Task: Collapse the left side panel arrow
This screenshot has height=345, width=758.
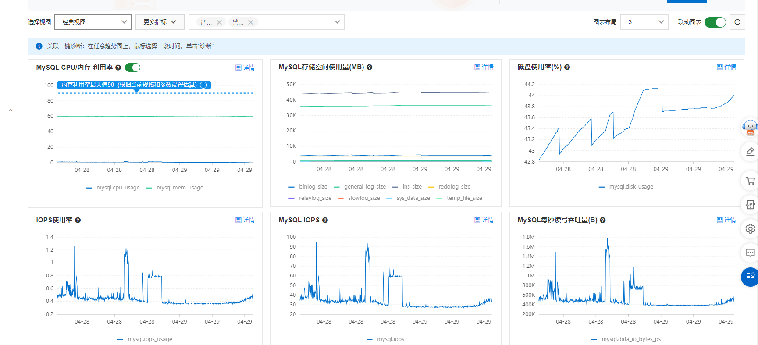Action: [11, 110]
